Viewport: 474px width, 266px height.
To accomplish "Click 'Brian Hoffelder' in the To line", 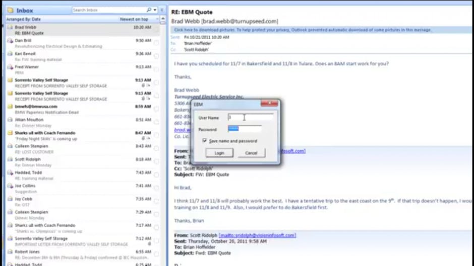I will (x=198, y=43).
